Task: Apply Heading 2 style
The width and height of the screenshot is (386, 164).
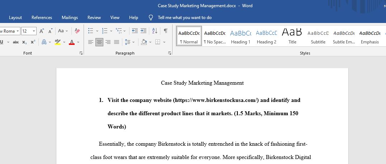Action: (266, 36)
